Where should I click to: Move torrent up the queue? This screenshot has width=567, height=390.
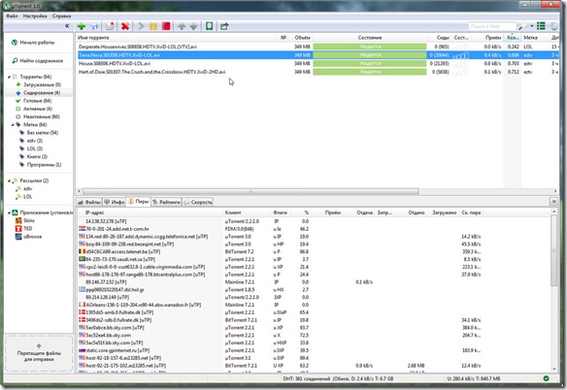182,26
